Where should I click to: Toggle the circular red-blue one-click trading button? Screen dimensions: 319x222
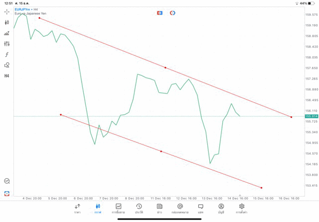[172, 13]
